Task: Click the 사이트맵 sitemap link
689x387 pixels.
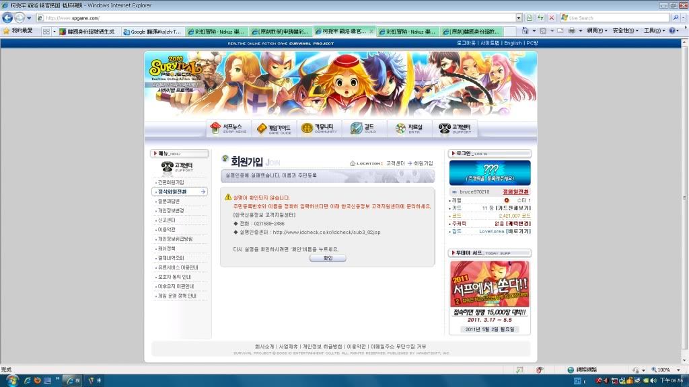Action: click(490, 43)
